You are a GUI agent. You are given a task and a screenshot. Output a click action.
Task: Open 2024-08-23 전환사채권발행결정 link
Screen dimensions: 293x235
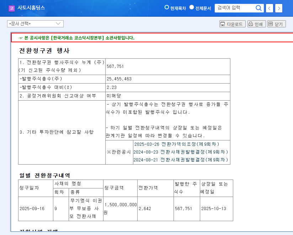tap(181, 152)
